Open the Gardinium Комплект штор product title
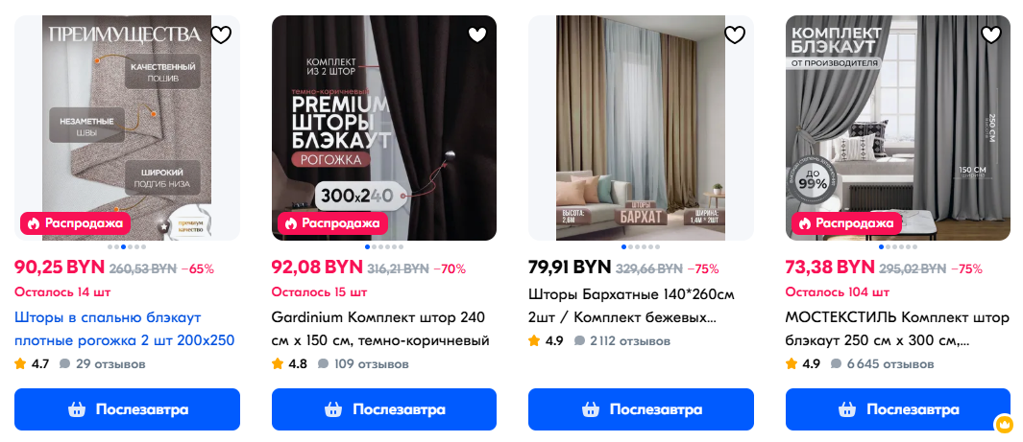1023x442 pixels. [380, 329]
